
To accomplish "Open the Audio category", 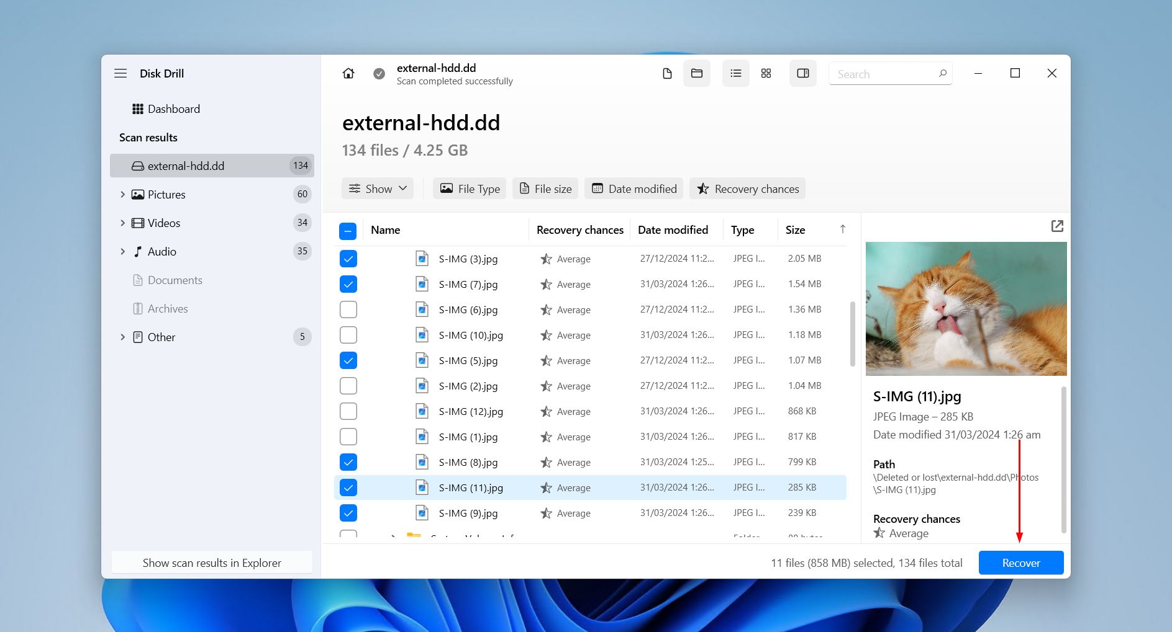I will tap(161, 251).
